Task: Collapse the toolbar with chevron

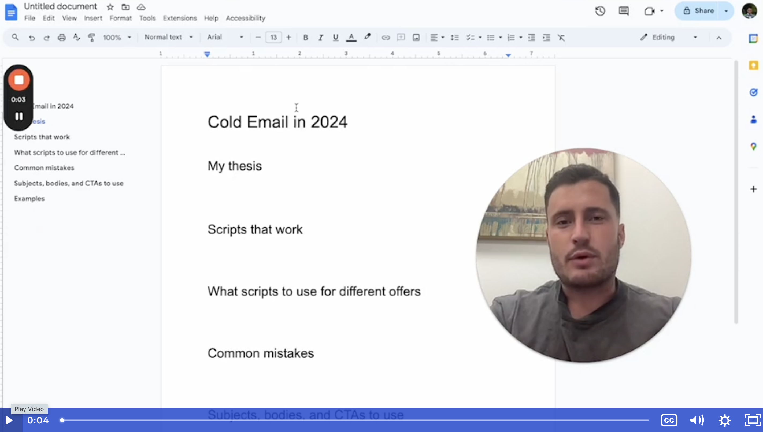Action: click(718, 38)
